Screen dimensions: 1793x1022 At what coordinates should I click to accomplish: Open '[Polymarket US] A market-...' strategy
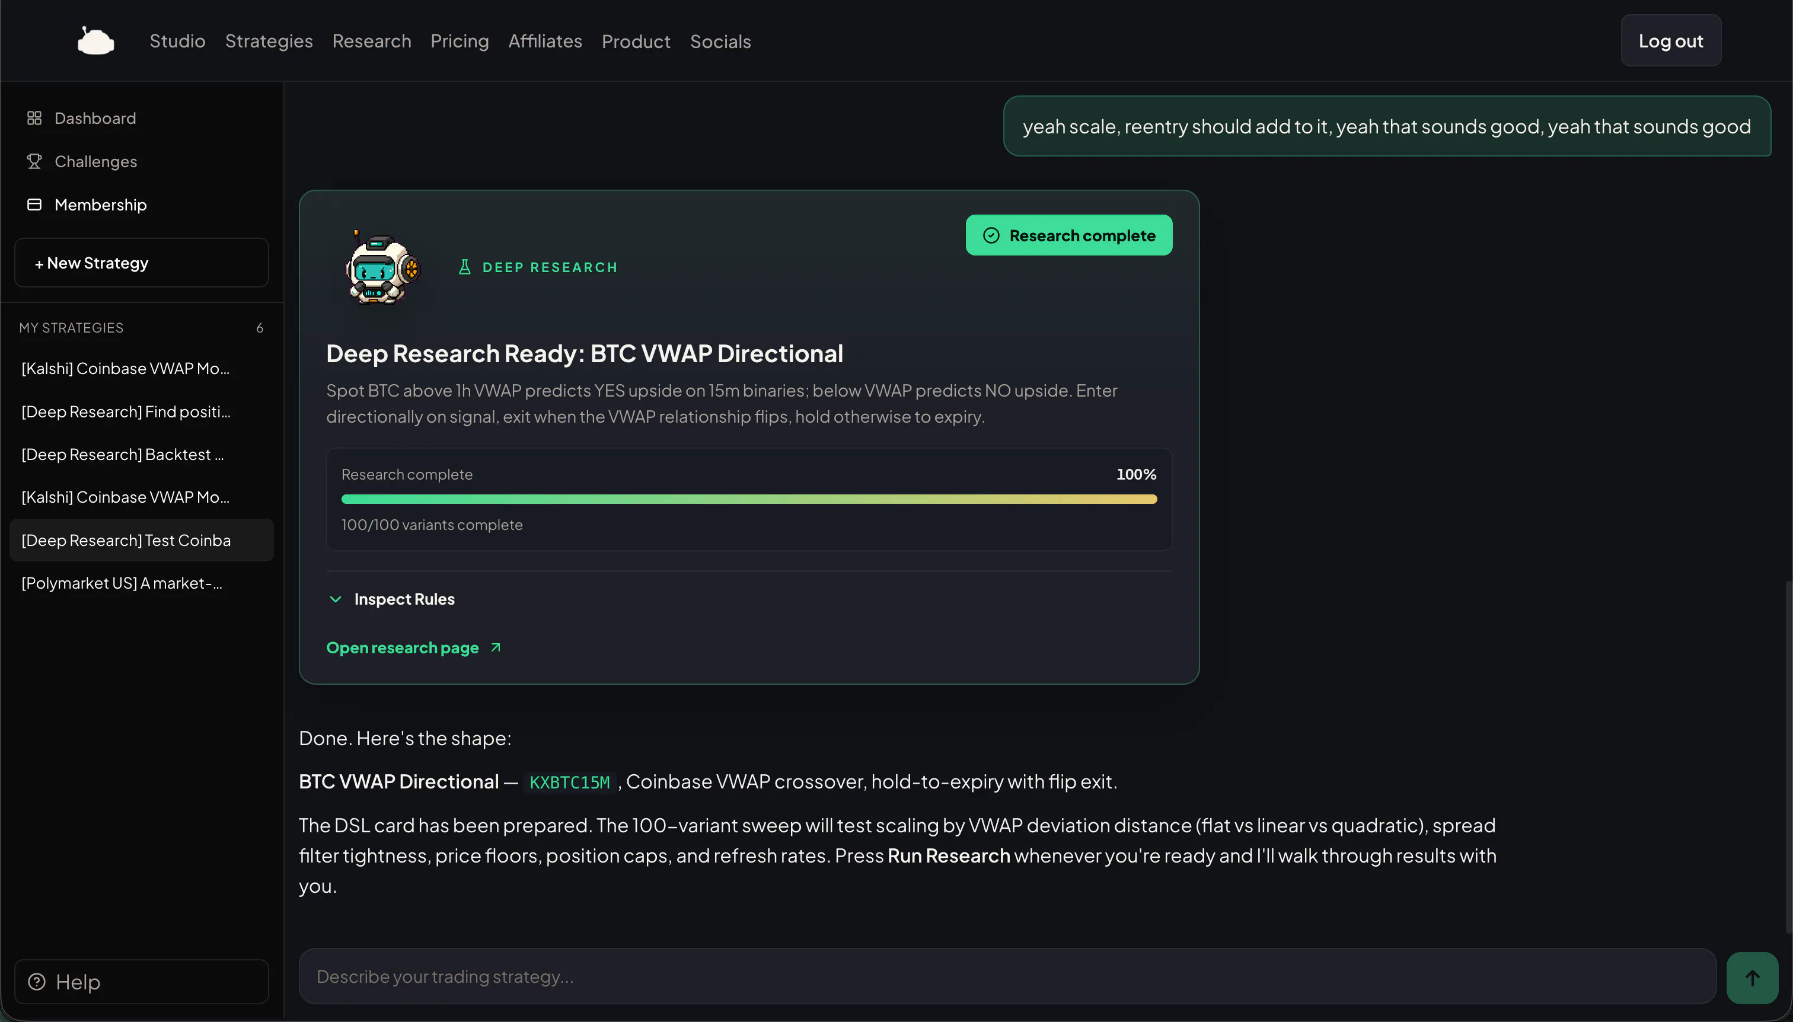141,583
